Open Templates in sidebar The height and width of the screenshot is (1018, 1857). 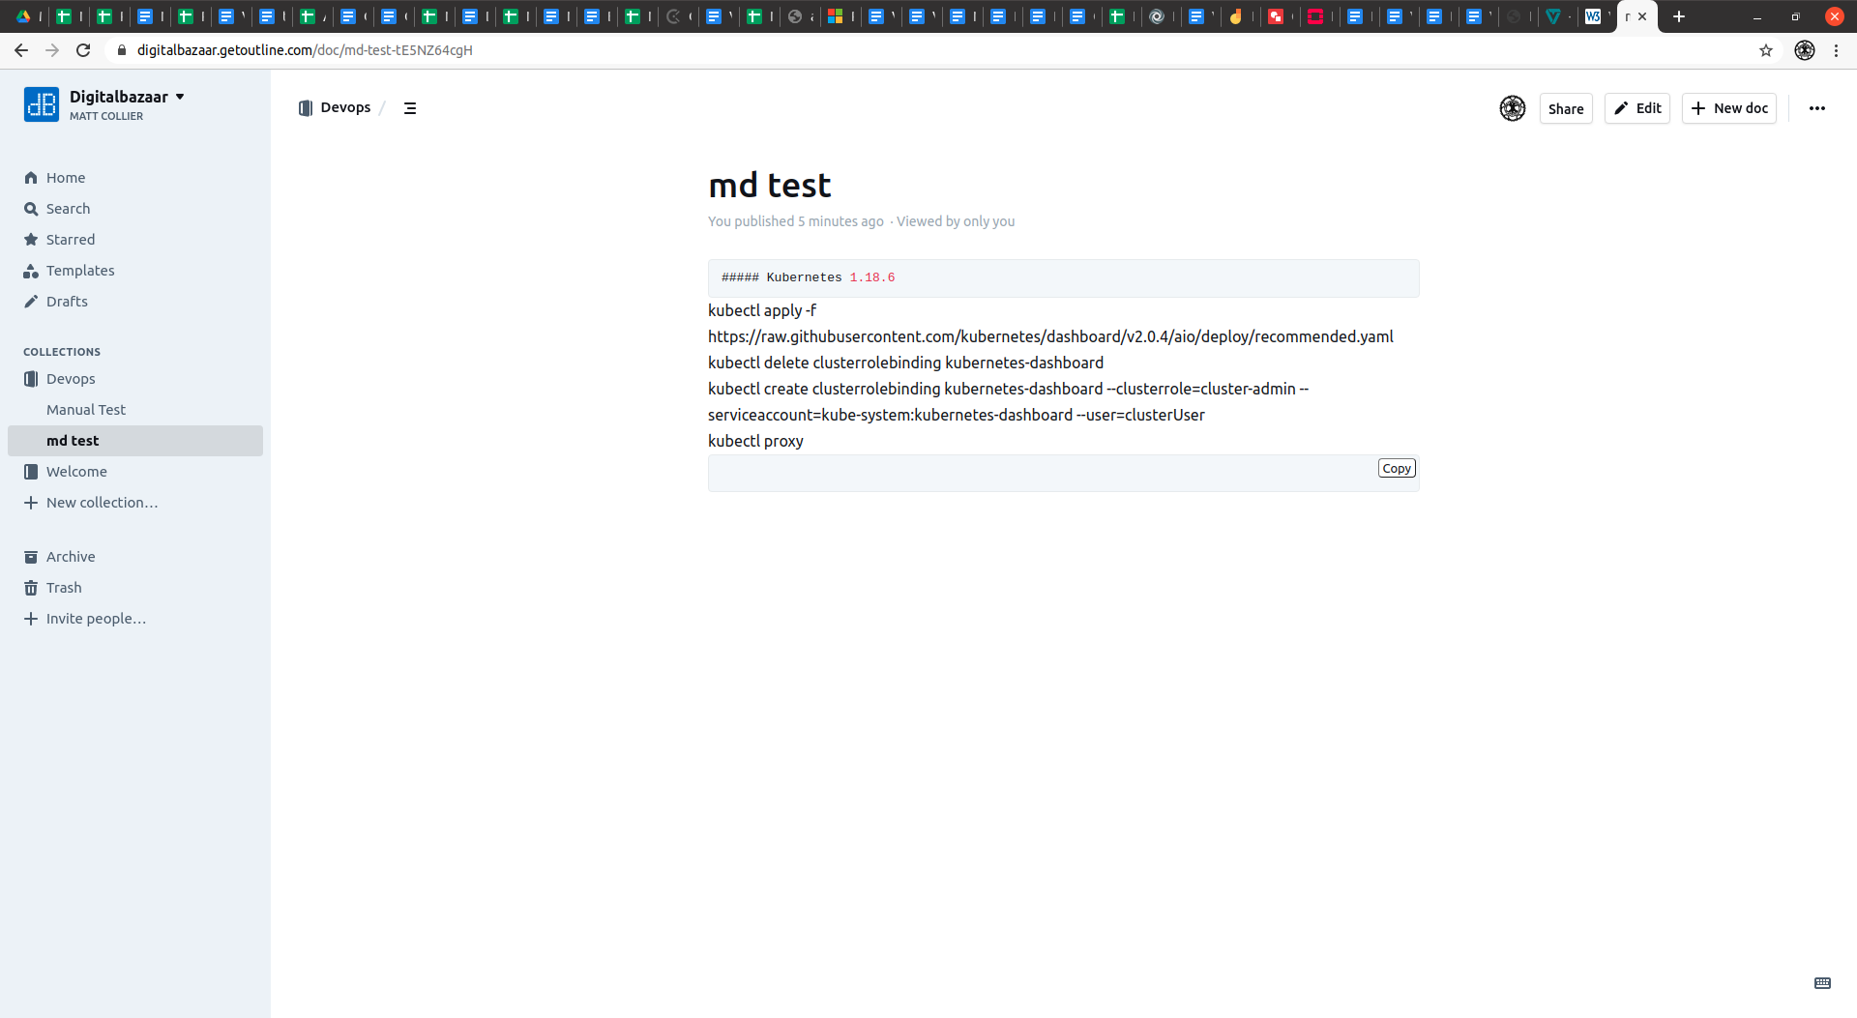pyautogui.click(x=80, y=271)
